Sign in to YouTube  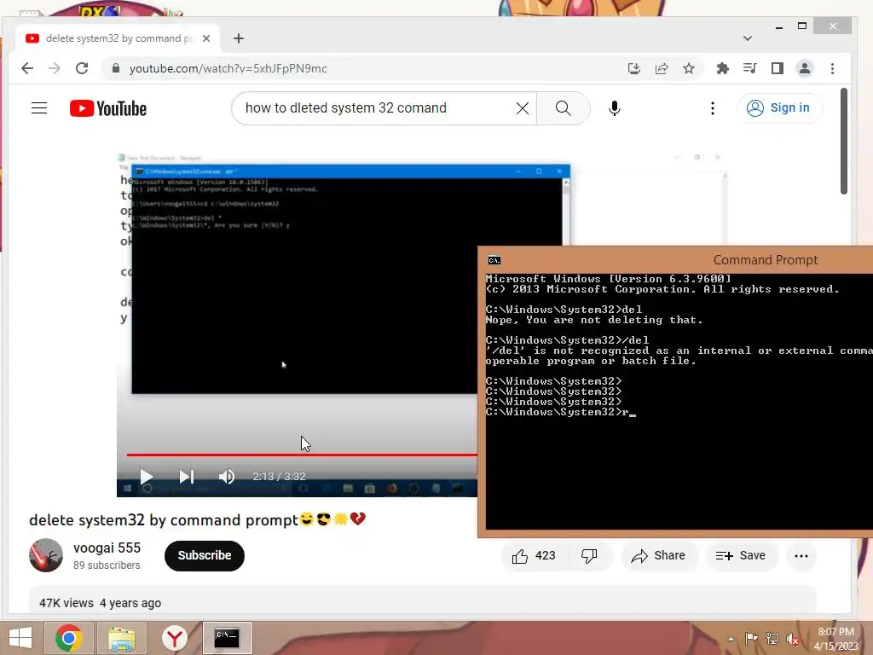pos(778,108)
